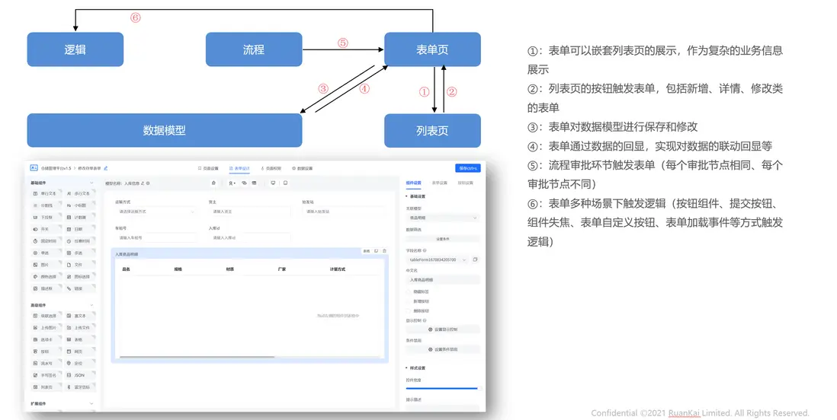Pick the 手写签名 signature component

point(46,375)
